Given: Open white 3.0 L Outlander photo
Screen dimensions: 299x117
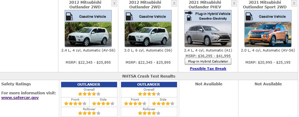Looking at the screenshot, I should (x=148, y=34).
